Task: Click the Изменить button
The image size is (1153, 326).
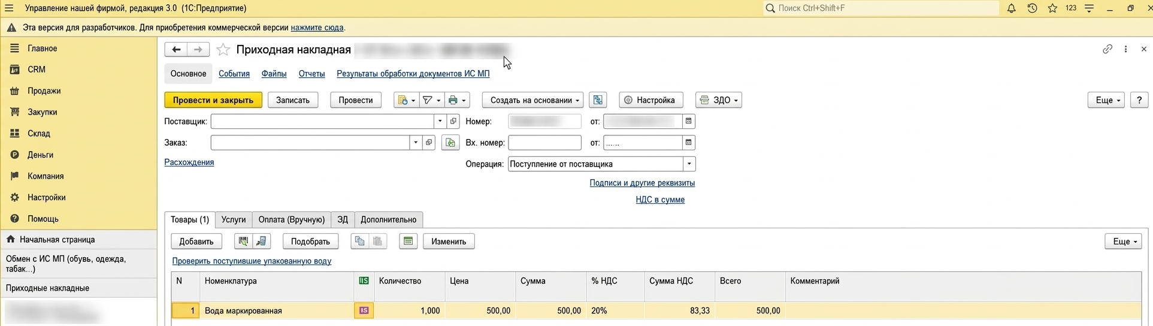Action: pyautogui.click(x=449, y=242)
